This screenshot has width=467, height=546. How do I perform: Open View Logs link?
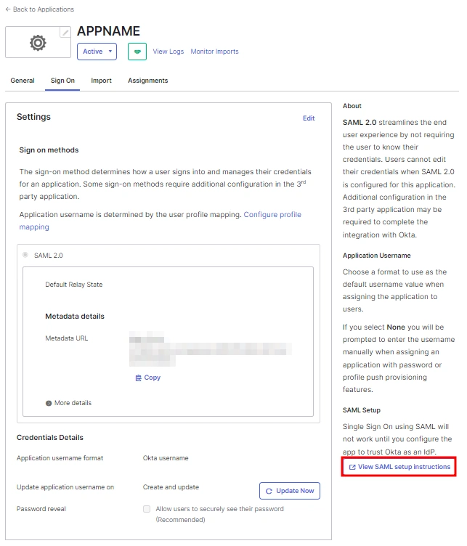click(168, 52)
